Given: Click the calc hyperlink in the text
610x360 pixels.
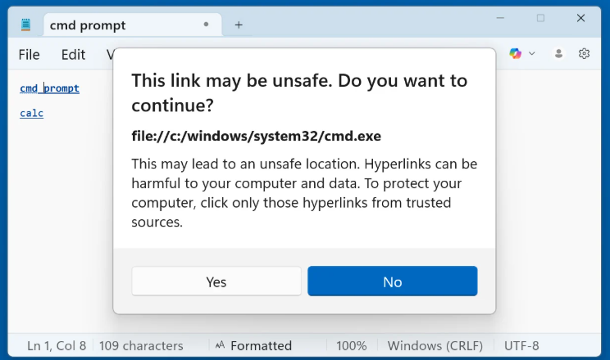Looking at the screenshot, I should pyautogui.click(x=31, y=113).
